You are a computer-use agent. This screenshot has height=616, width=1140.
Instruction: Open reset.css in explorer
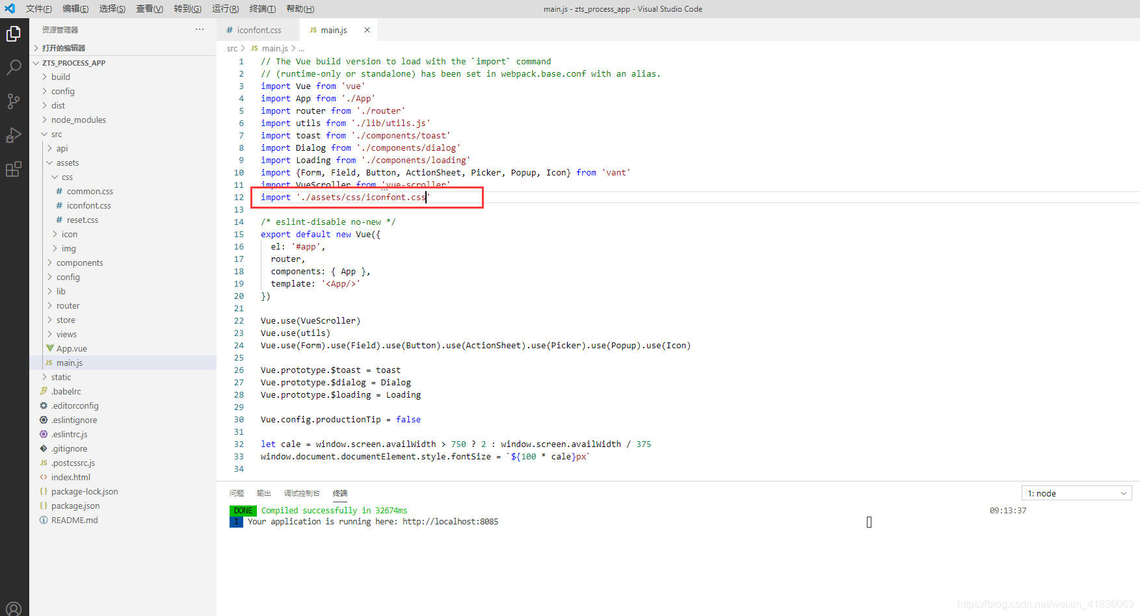pos(82,220)
